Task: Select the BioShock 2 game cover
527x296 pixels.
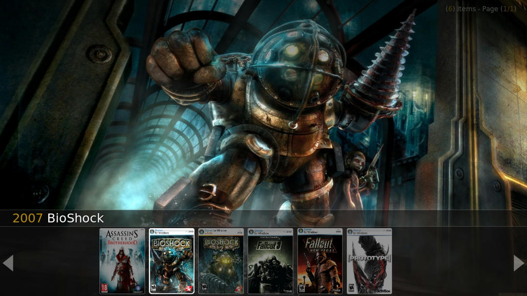Action: [x=221, y=261]
